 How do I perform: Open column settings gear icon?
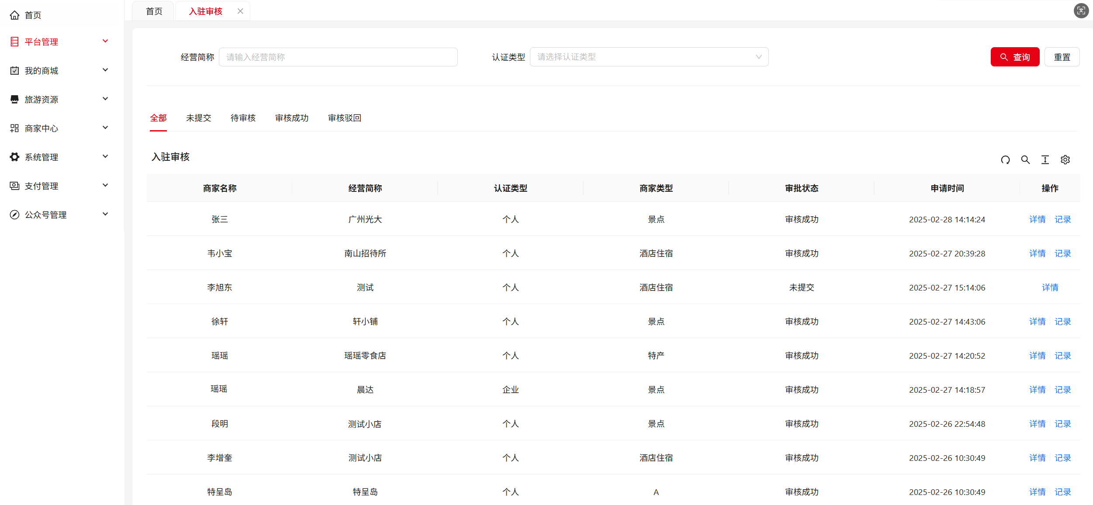pos(1065,160)
